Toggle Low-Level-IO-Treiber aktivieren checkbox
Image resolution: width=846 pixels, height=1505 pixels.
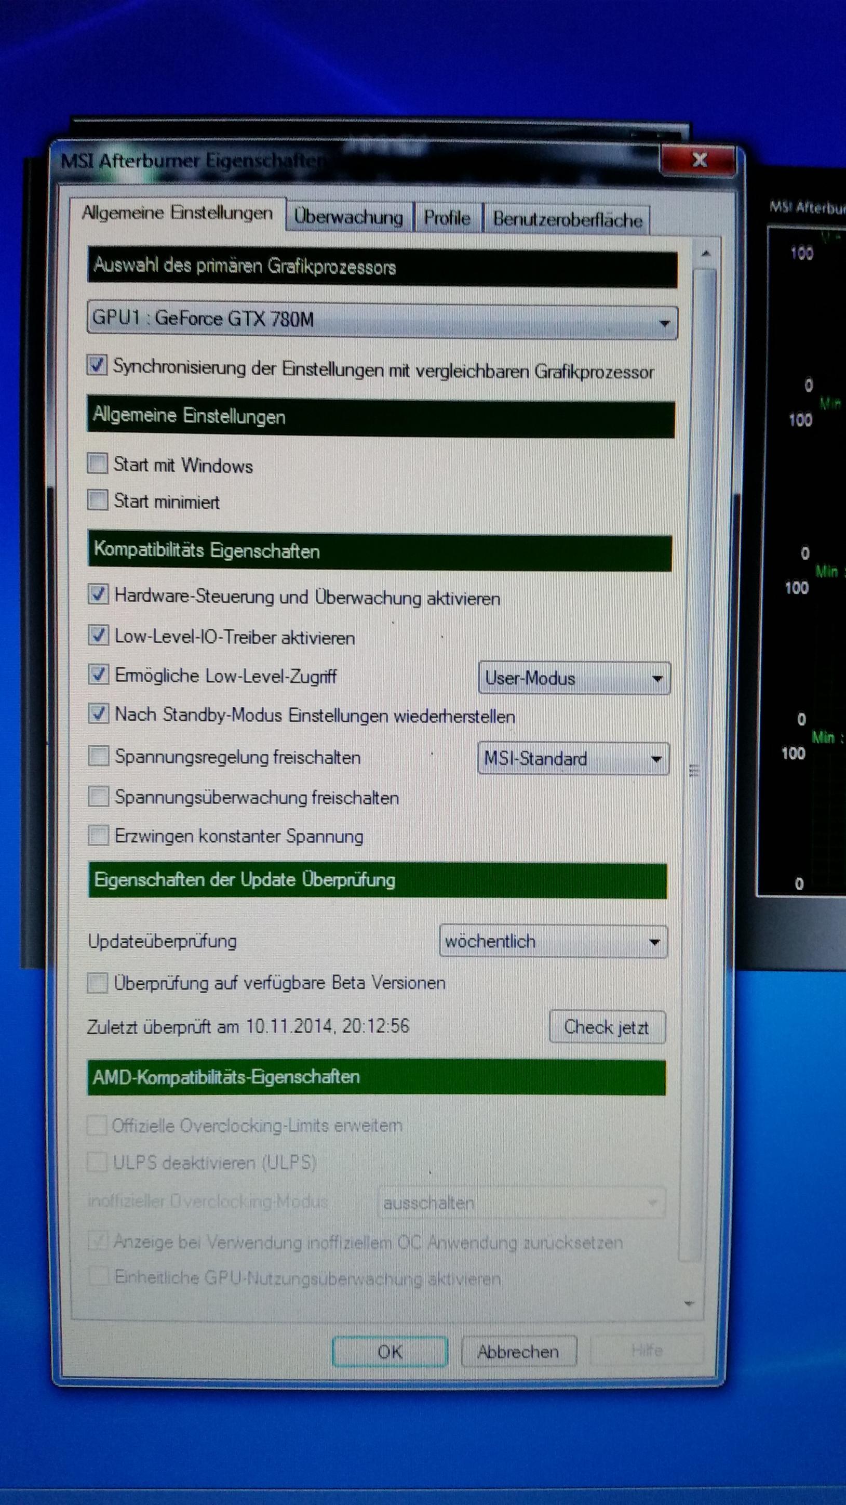pos(98,635)
